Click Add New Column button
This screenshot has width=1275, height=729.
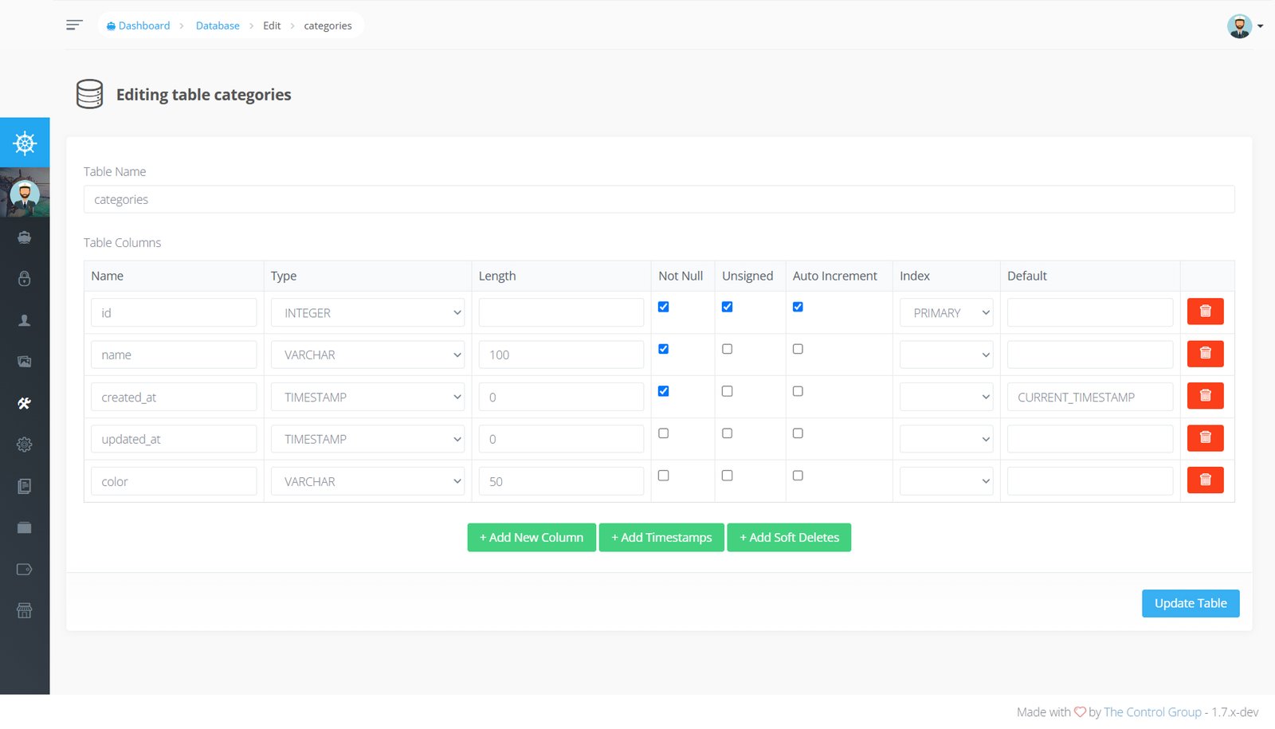(x=532, y=537)
